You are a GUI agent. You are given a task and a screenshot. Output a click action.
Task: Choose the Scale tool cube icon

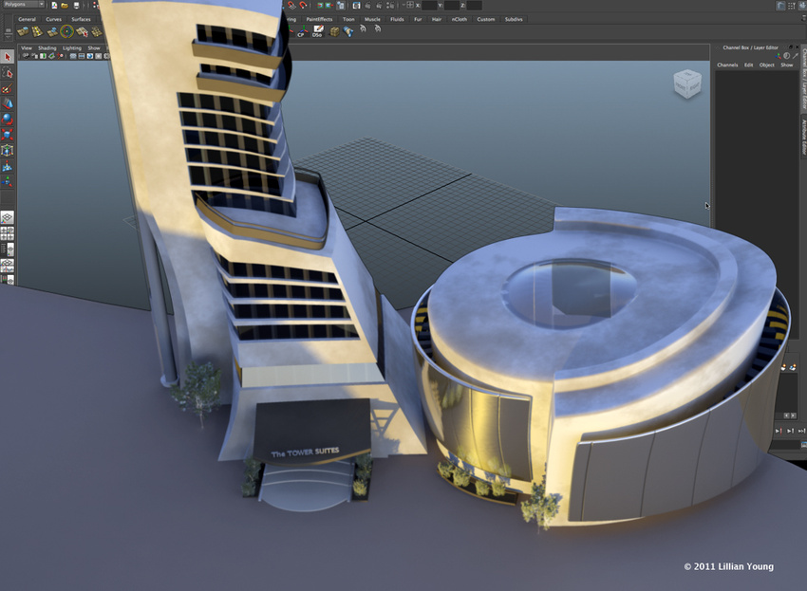(8, 135)
